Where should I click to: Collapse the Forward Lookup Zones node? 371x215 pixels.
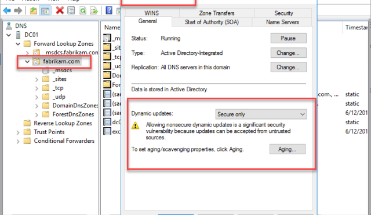[x=18, y=44]
